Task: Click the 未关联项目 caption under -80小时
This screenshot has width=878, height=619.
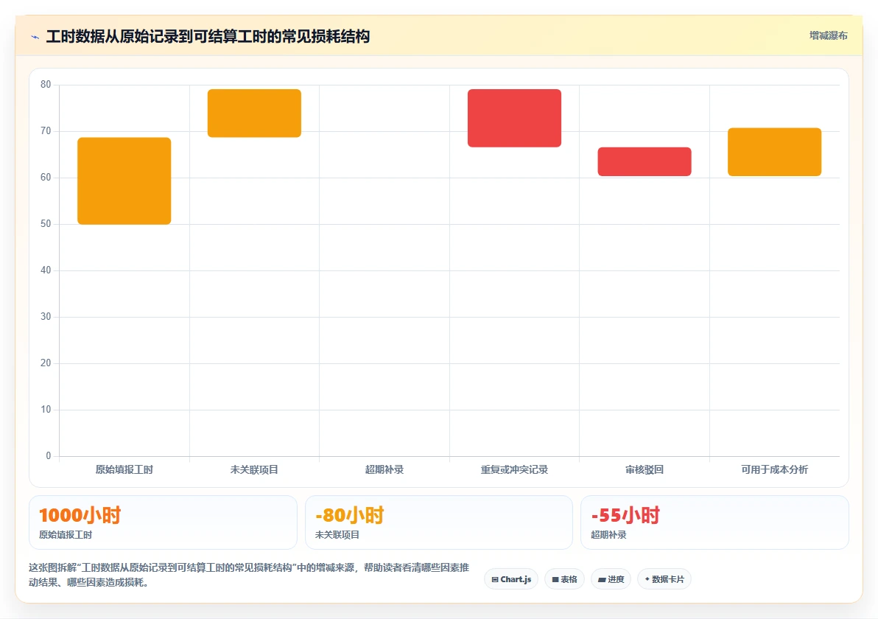Action: 337,535
